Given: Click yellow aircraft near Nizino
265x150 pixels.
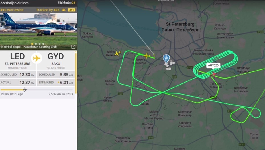Looking at the screenshot, I should 117,53.
